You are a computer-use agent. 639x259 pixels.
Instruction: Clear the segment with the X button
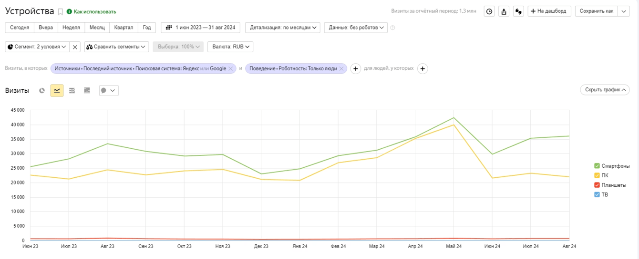[75, 47]
